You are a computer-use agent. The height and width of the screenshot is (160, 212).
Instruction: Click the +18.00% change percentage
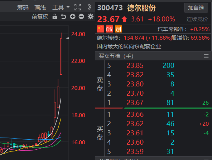click(x=162, y=19)
